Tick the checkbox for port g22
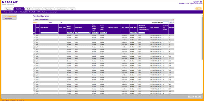Screen dimensions: 204x101 [x=34, y=84]
